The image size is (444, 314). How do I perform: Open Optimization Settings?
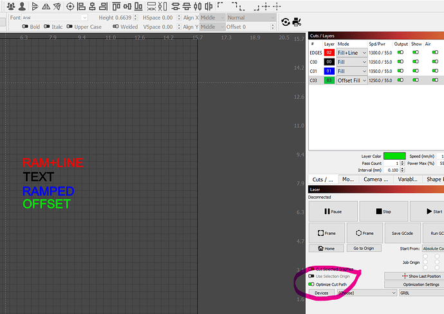coord(414,284)
